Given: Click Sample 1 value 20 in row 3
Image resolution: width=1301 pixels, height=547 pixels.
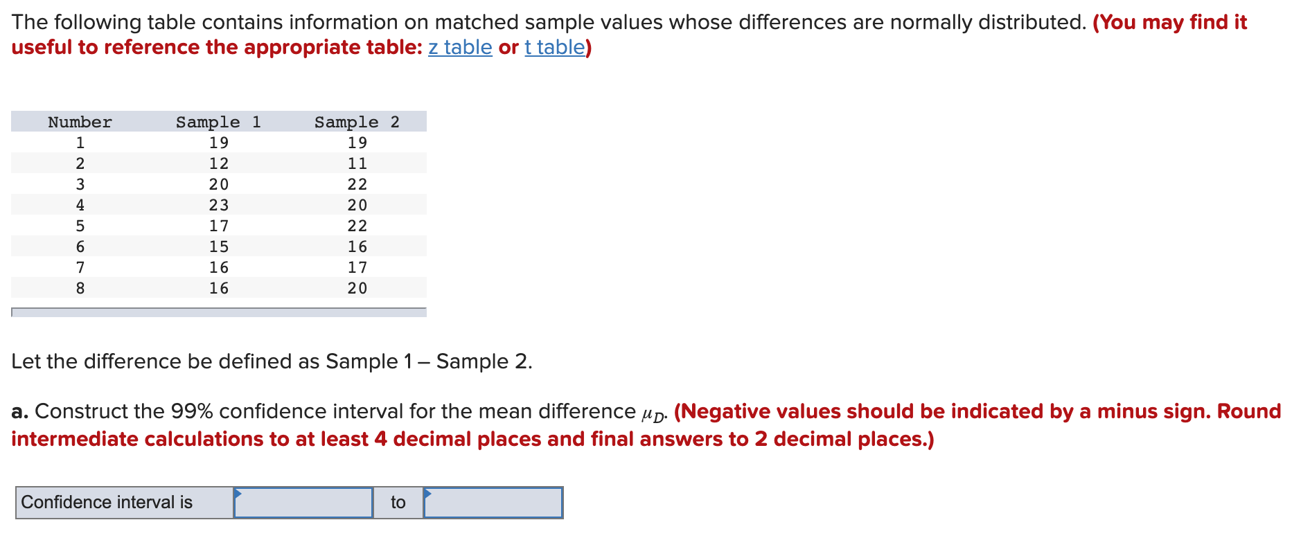Looking at the screenshot, I should (x=219, y=184).
